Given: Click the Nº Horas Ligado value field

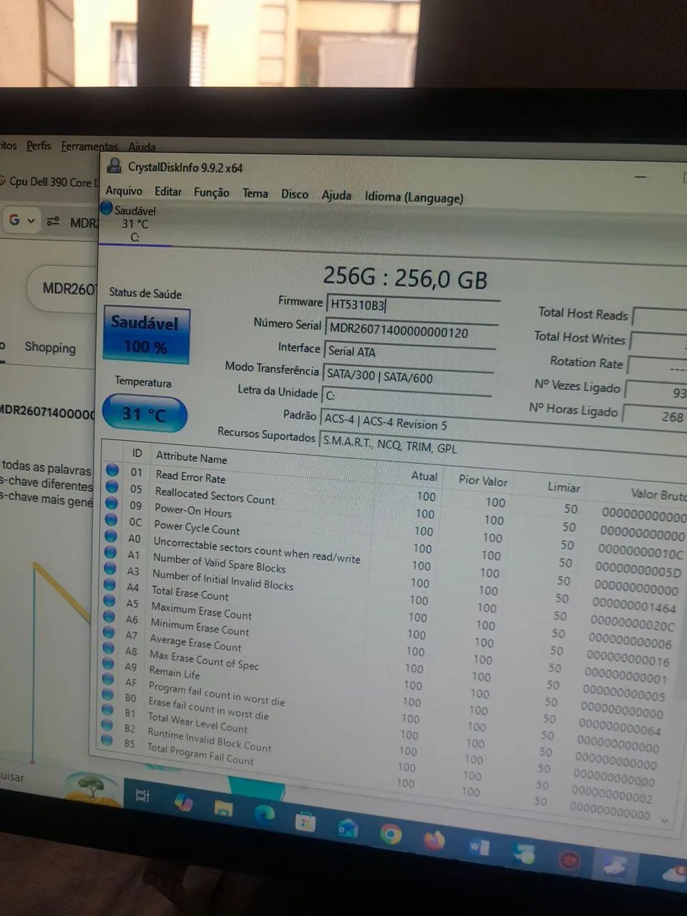Looking at the screenshot, I should point(655,416).
